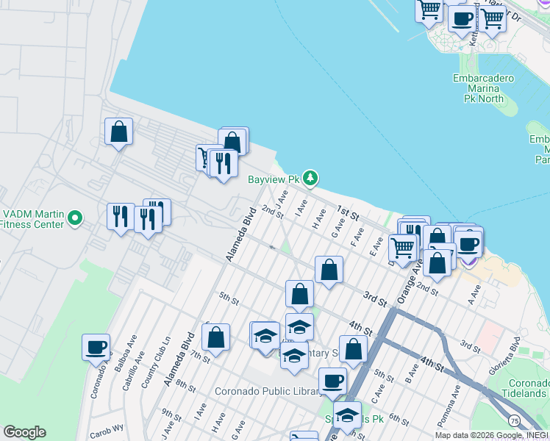This screenshot has height=441, width=550.
Task: Click the lower shopping bag marker above the smaller 2nd St label
Action: [x=437, y=265]
